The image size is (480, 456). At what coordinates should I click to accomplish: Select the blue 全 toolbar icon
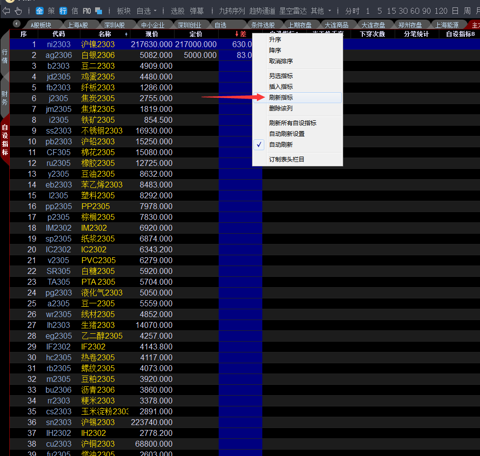tap(40, 11)
